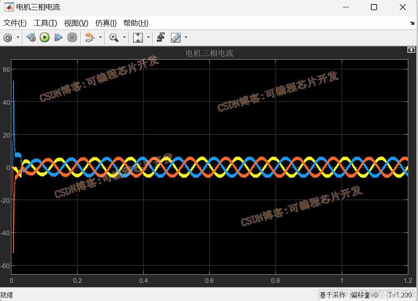Select the zoom magnifier tool
This screenshot has height=301, width=418.
coord(114,38)
